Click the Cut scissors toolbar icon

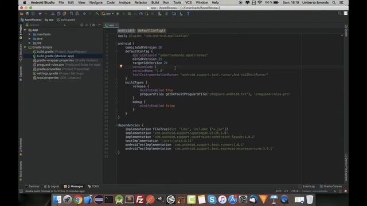53,14
